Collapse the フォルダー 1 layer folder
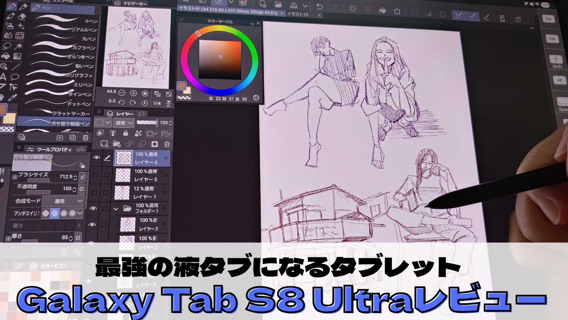The width and height of the screenshot is (568, 320). (116, 208)
